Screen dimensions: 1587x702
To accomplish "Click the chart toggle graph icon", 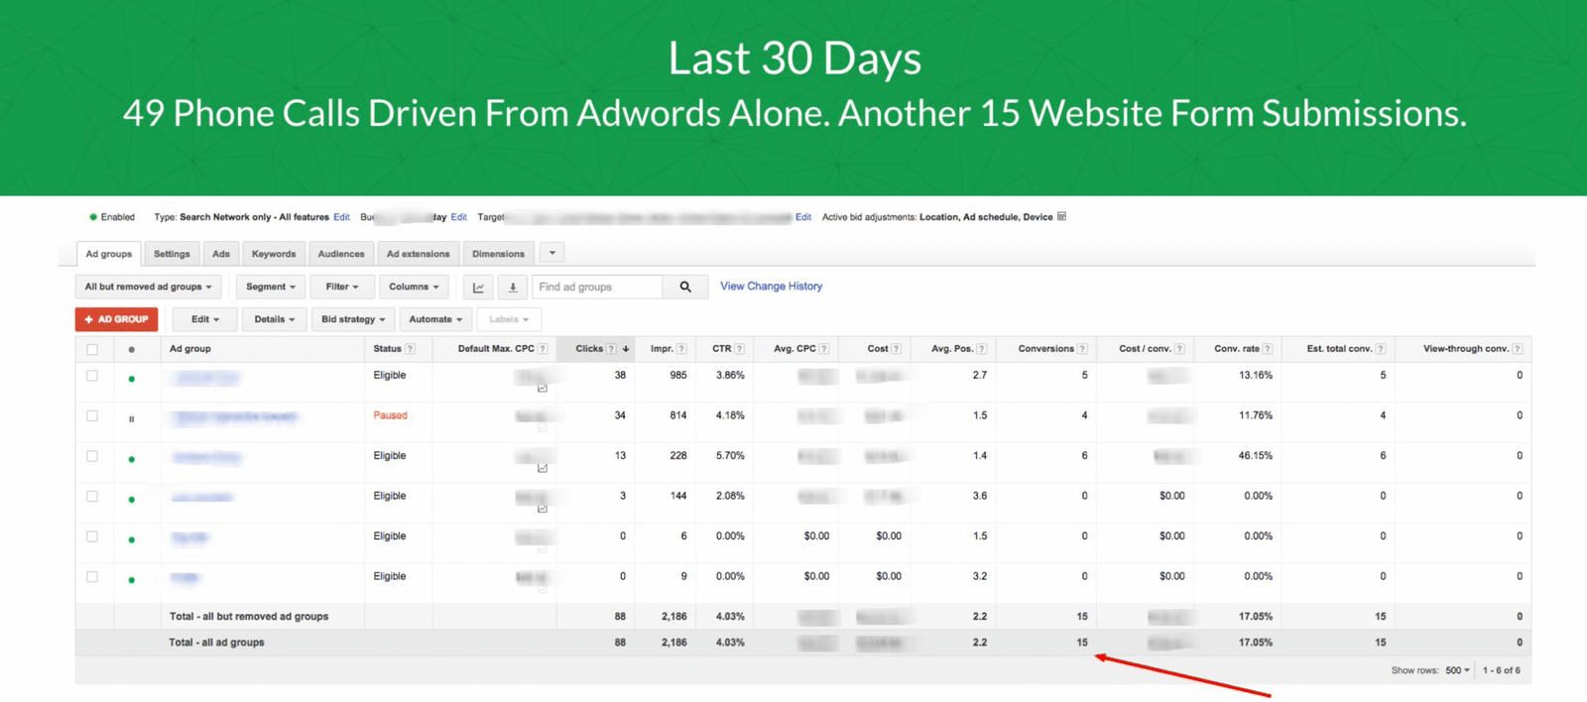I will click(x=479, y=288).
